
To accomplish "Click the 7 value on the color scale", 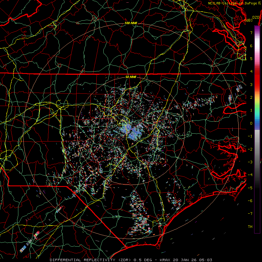I will coord(251,33).
